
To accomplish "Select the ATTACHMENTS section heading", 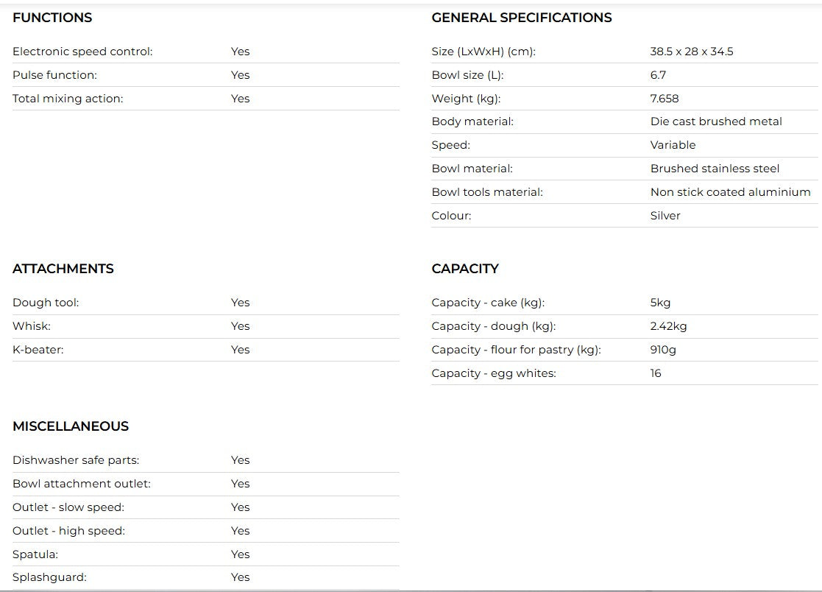I will [63, 269].
